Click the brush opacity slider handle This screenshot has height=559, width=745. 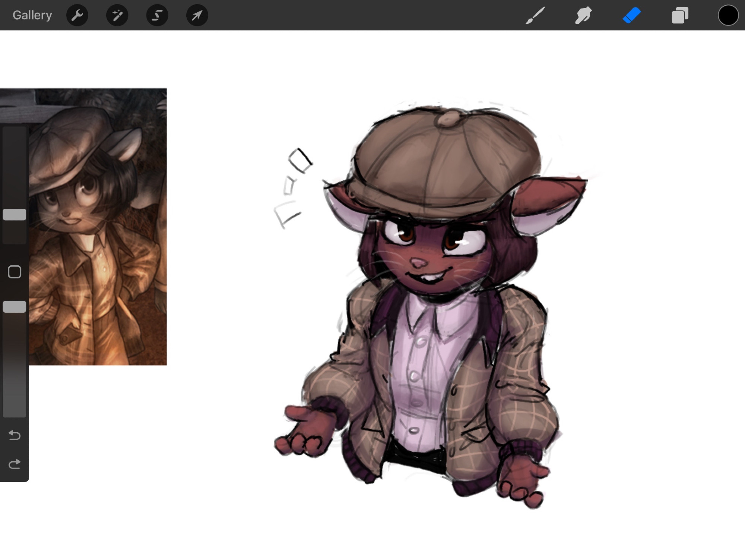pyautogui.click(x=15, y=307)
